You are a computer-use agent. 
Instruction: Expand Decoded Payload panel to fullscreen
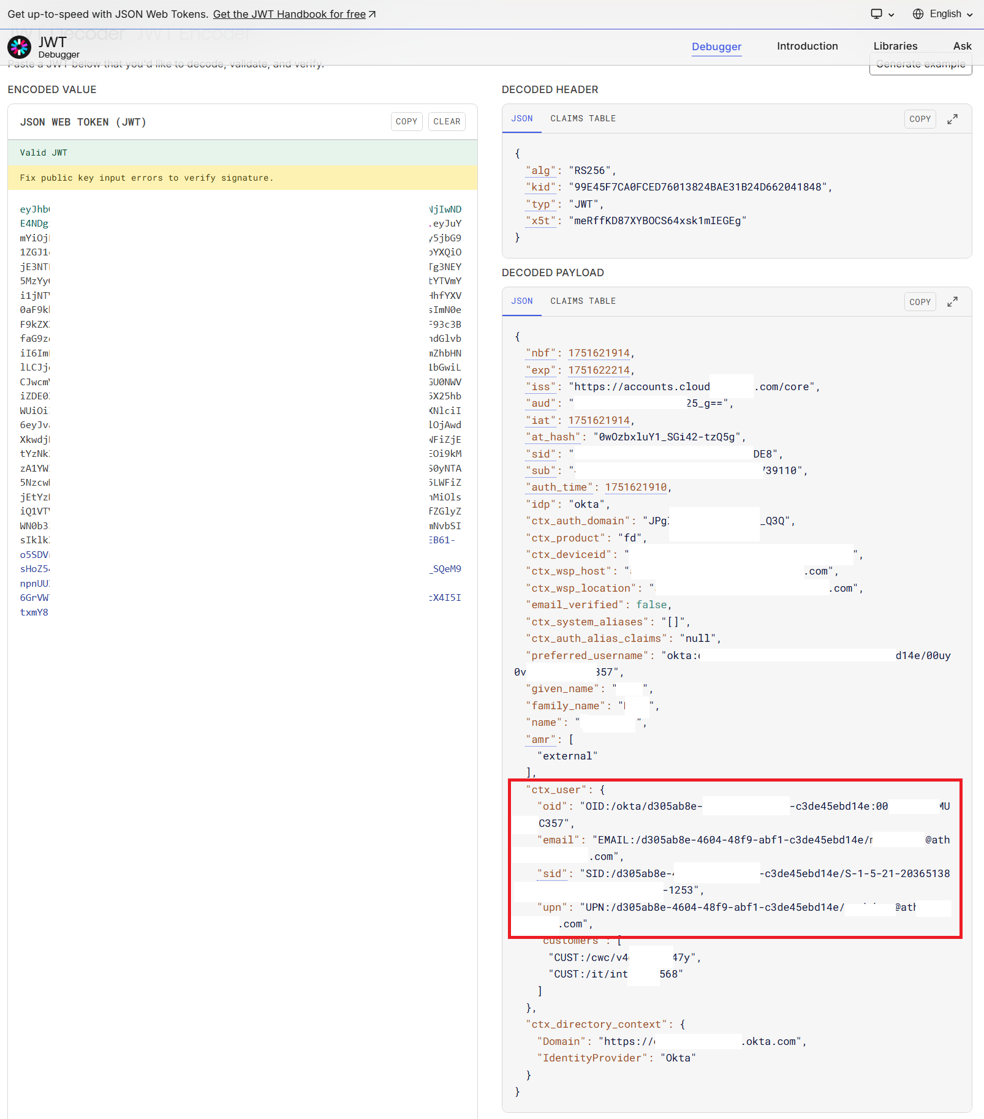pyautogui.click(x=952, y=301)
